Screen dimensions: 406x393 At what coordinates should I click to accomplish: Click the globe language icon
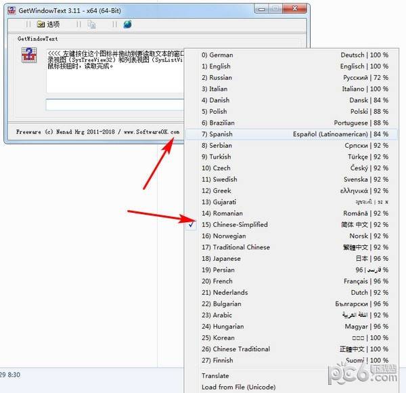[127, 24]
